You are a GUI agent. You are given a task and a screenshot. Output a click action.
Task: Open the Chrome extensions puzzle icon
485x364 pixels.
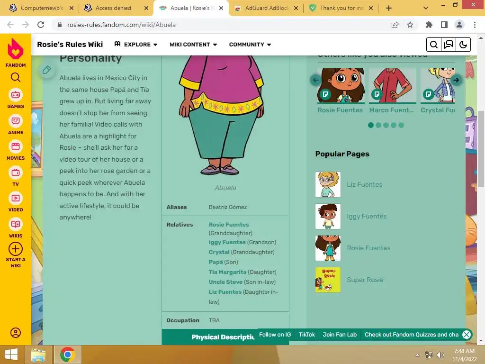(429, 25)
